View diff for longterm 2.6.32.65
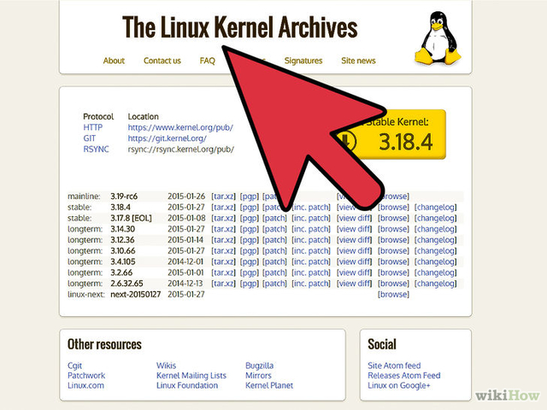The height and width of the screenshot is (410, 547). (x=354, y=284)
